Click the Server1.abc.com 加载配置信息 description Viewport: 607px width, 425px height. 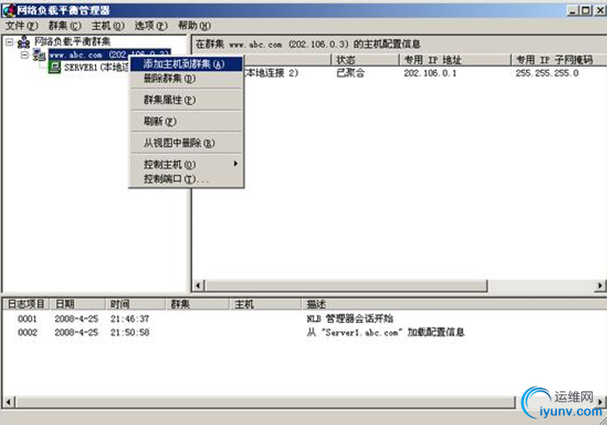(386, 332)
